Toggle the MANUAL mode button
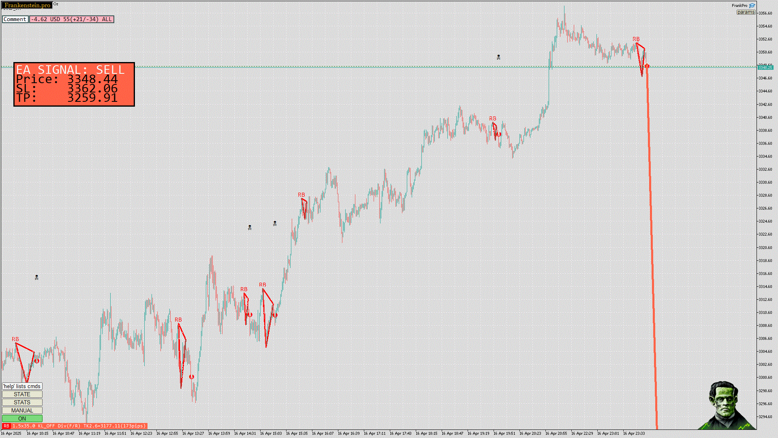 22,410
